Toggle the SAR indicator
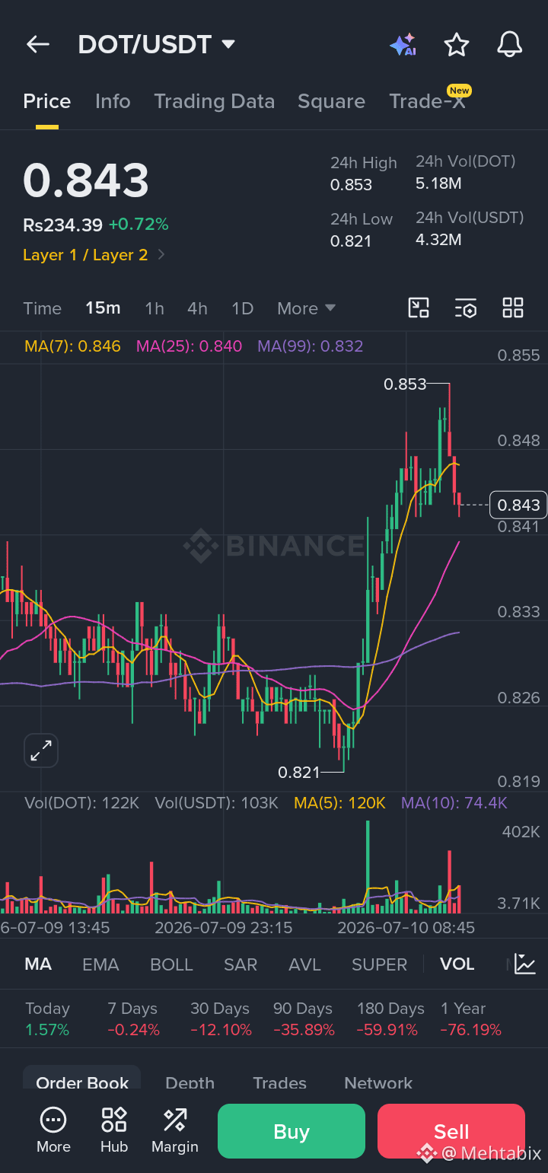Screen dimensions: 548x1173 click(x=241, y=964)
